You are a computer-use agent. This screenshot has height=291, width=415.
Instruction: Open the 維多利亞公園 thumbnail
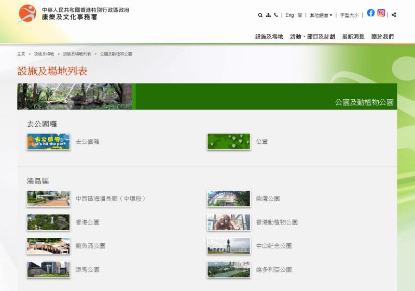[x=229, y=270]
